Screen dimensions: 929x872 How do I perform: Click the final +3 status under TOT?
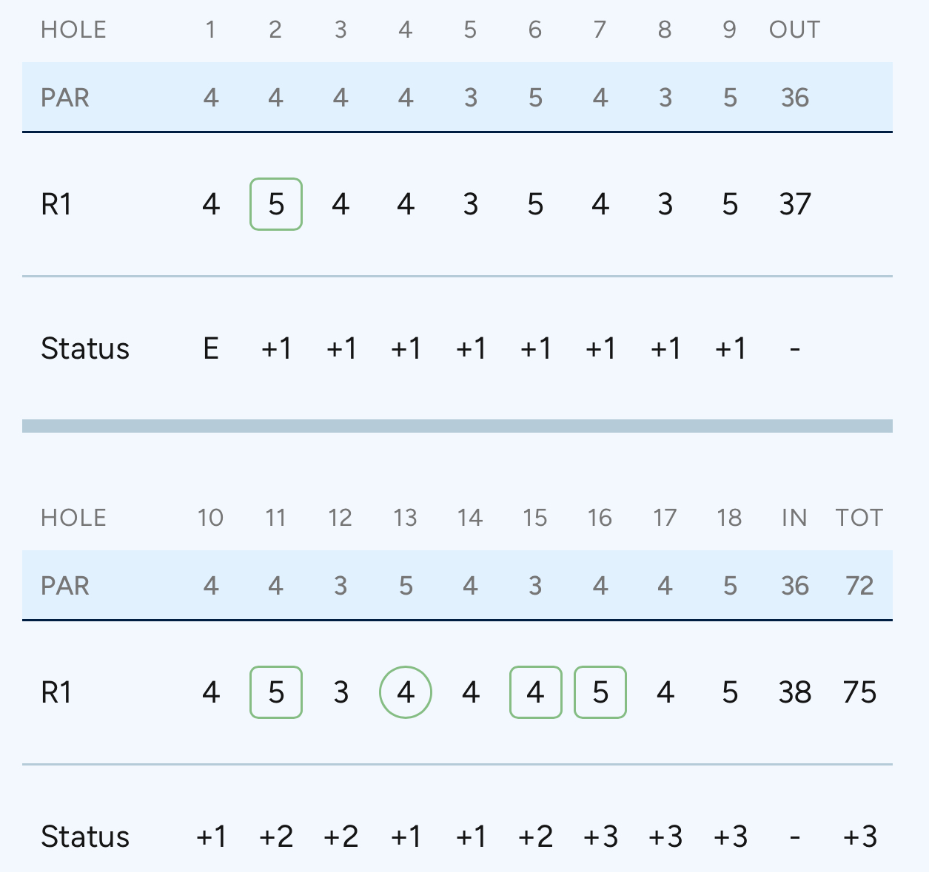[859, 836]
